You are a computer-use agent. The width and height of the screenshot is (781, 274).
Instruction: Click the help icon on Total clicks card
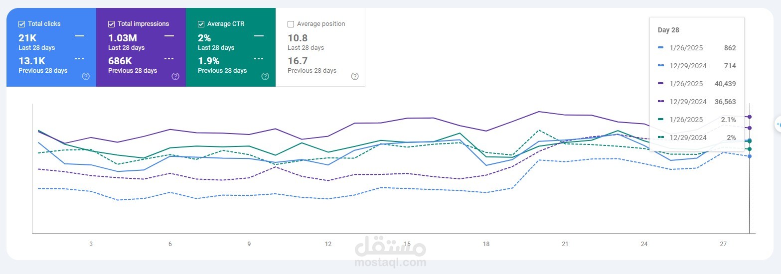pyautogui.click(x=86, y=76)
